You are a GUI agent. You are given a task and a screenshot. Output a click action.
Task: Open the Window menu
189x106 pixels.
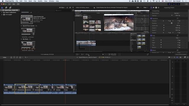[x=51, y=1]
